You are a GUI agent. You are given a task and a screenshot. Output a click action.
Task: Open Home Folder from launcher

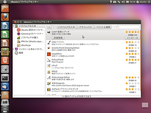(x=5, y=8)
